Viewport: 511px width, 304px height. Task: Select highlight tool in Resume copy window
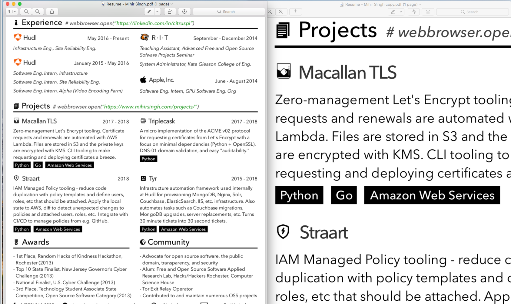(x=393, y=12)
